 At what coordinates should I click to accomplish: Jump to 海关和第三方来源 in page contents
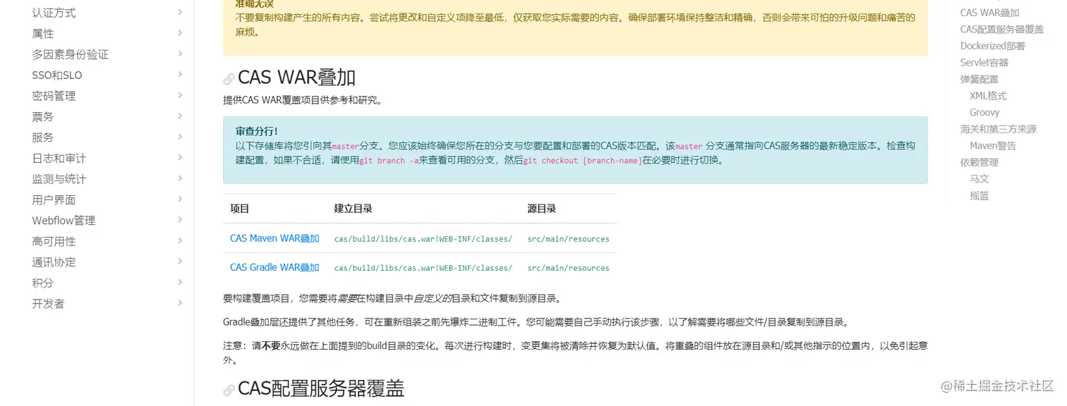point(999,129)
